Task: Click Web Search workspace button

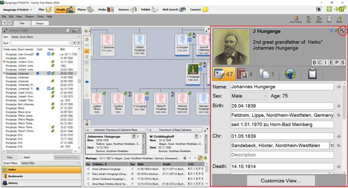Action: [x=174, y=10]
